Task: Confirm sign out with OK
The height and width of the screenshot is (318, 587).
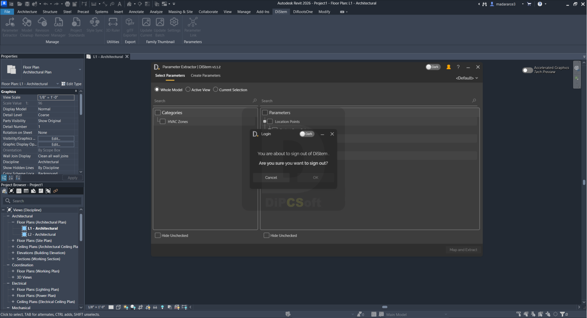Action: coord(316,177)
